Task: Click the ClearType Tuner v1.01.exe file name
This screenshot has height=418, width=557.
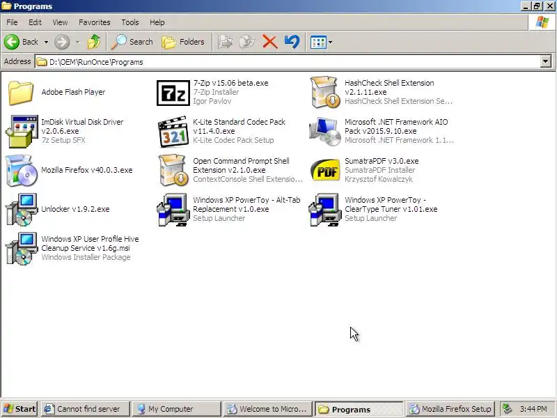Action: [x=391, y=204]
